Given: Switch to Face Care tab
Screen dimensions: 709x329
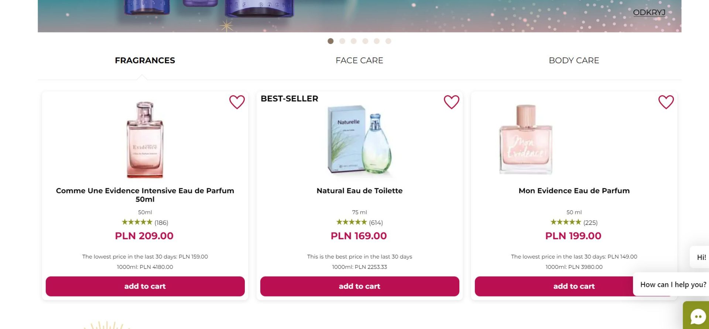Looking at the screenshot, I should coord(359,61).
